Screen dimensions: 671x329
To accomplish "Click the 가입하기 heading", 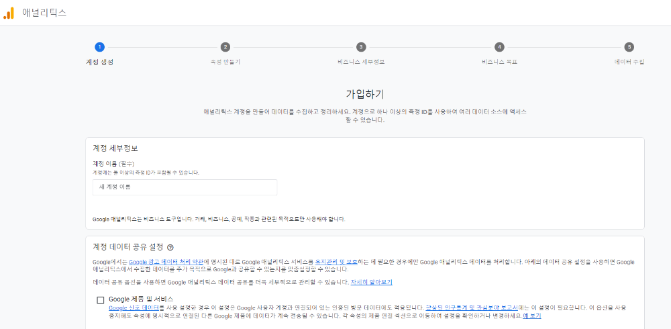I will pyautogui.click(x=365, y=94).
